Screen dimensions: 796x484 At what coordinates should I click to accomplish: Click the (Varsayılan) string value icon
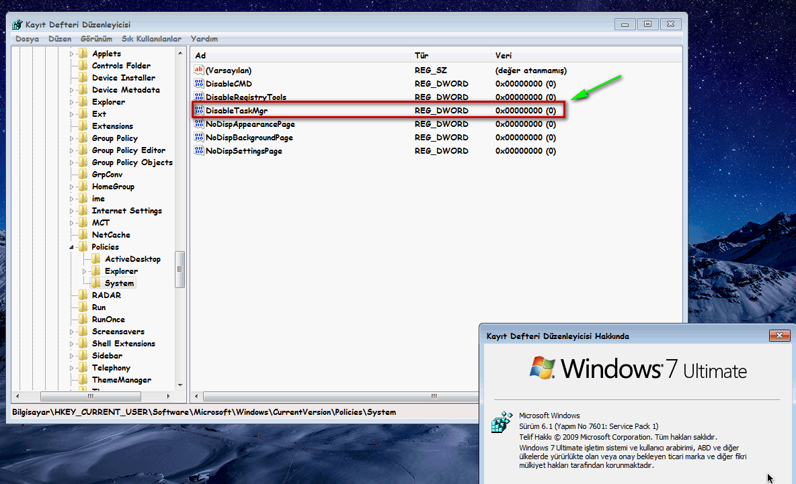tap(199, 70)
